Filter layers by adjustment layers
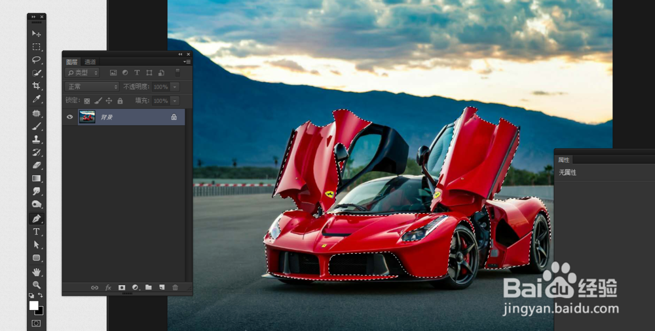Viewport: 655px width, 331px height. [x=125, y=73]
